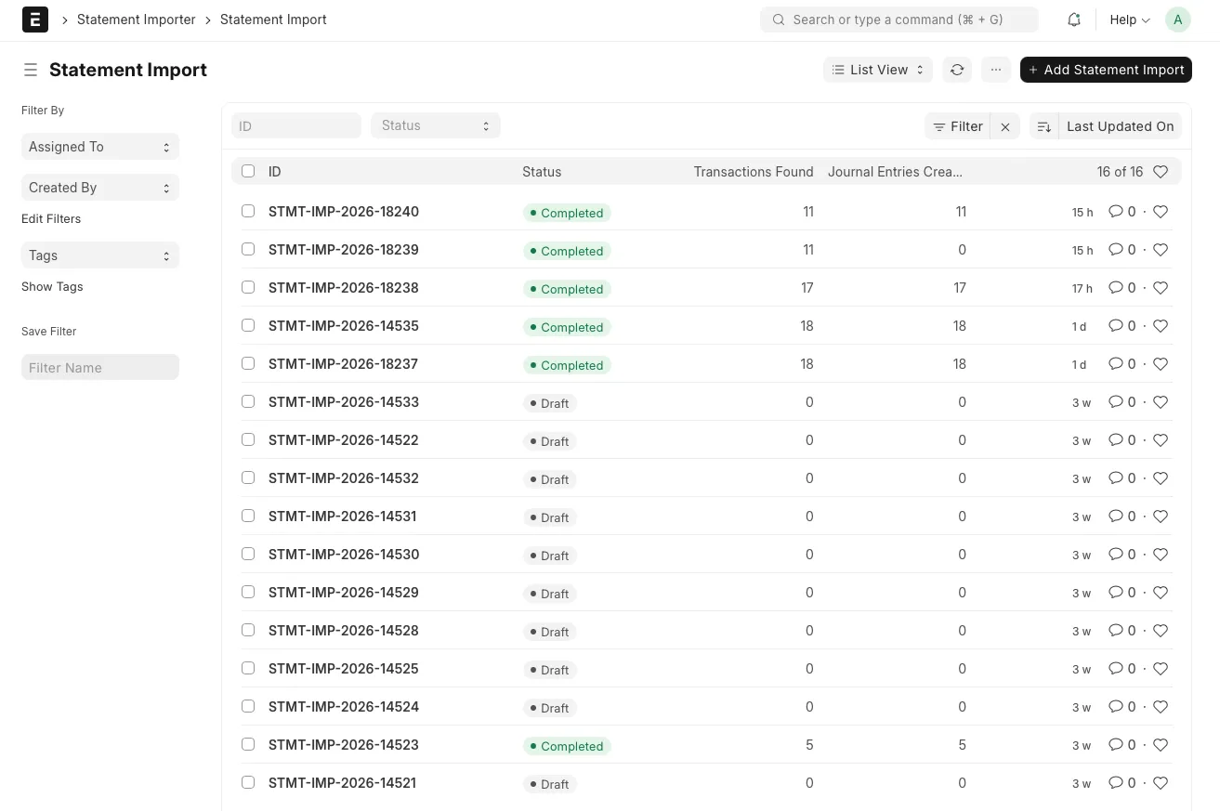
Task: Toggle the sidebar hamburger icon
Action: 31,70
